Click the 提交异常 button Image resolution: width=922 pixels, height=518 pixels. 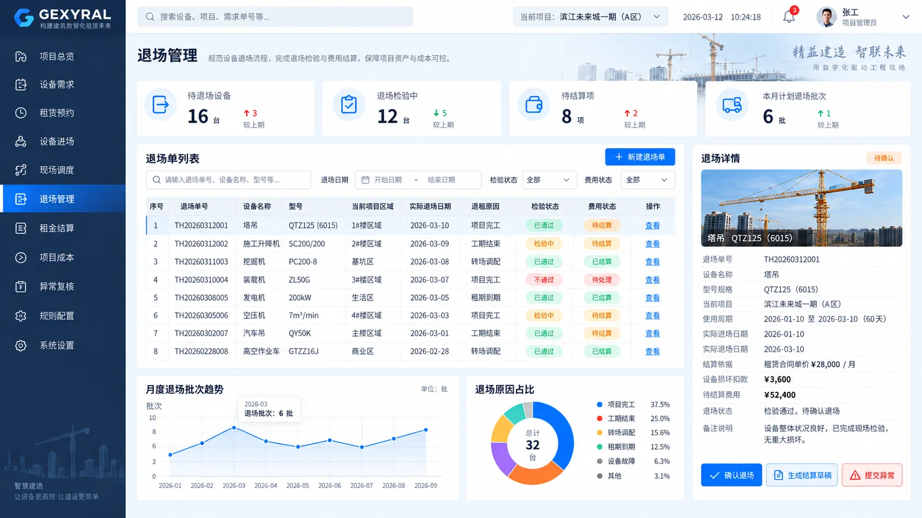click(x=872, y=475)
